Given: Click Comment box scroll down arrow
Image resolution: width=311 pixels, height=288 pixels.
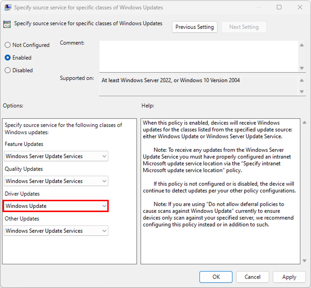Looking at the screenshot, I should click(302, 68).
